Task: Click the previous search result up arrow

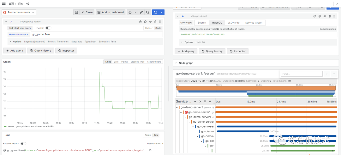Action: [x=334, y=74]
